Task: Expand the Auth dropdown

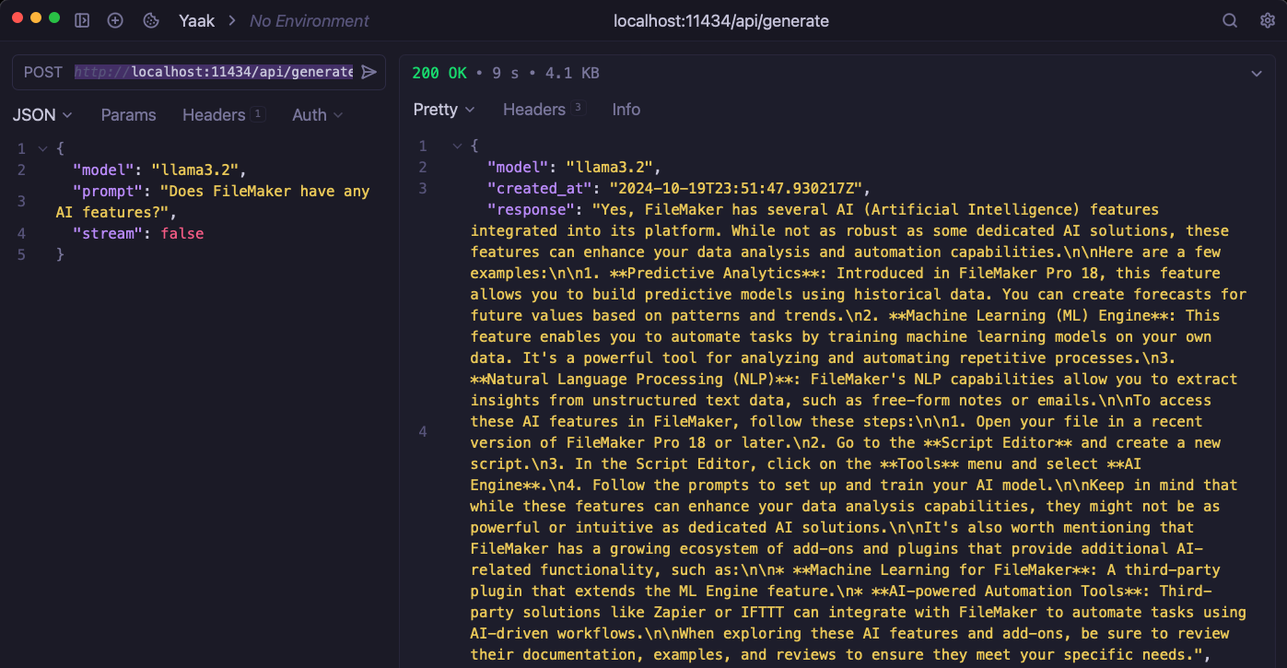Action: [317, 115]
